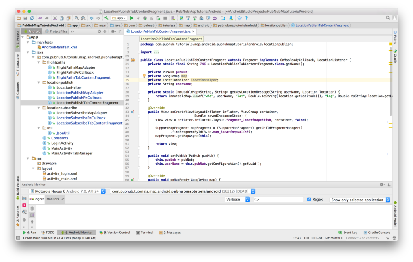Run the app using the green Run icon

132,18
